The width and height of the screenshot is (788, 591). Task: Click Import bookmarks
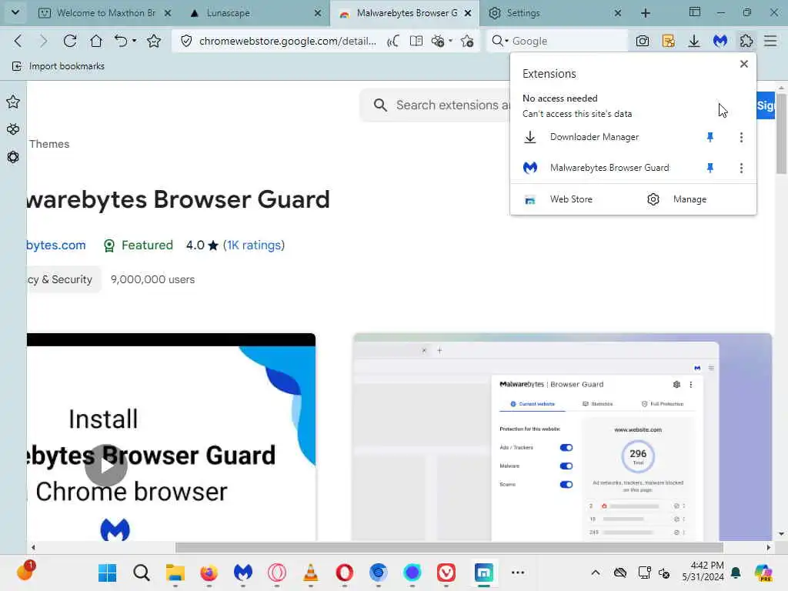click(x=58, y=66)
